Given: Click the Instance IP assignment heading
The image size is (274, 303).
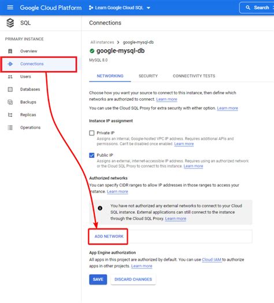Looking at the screenshot, I should click(111, 121).
